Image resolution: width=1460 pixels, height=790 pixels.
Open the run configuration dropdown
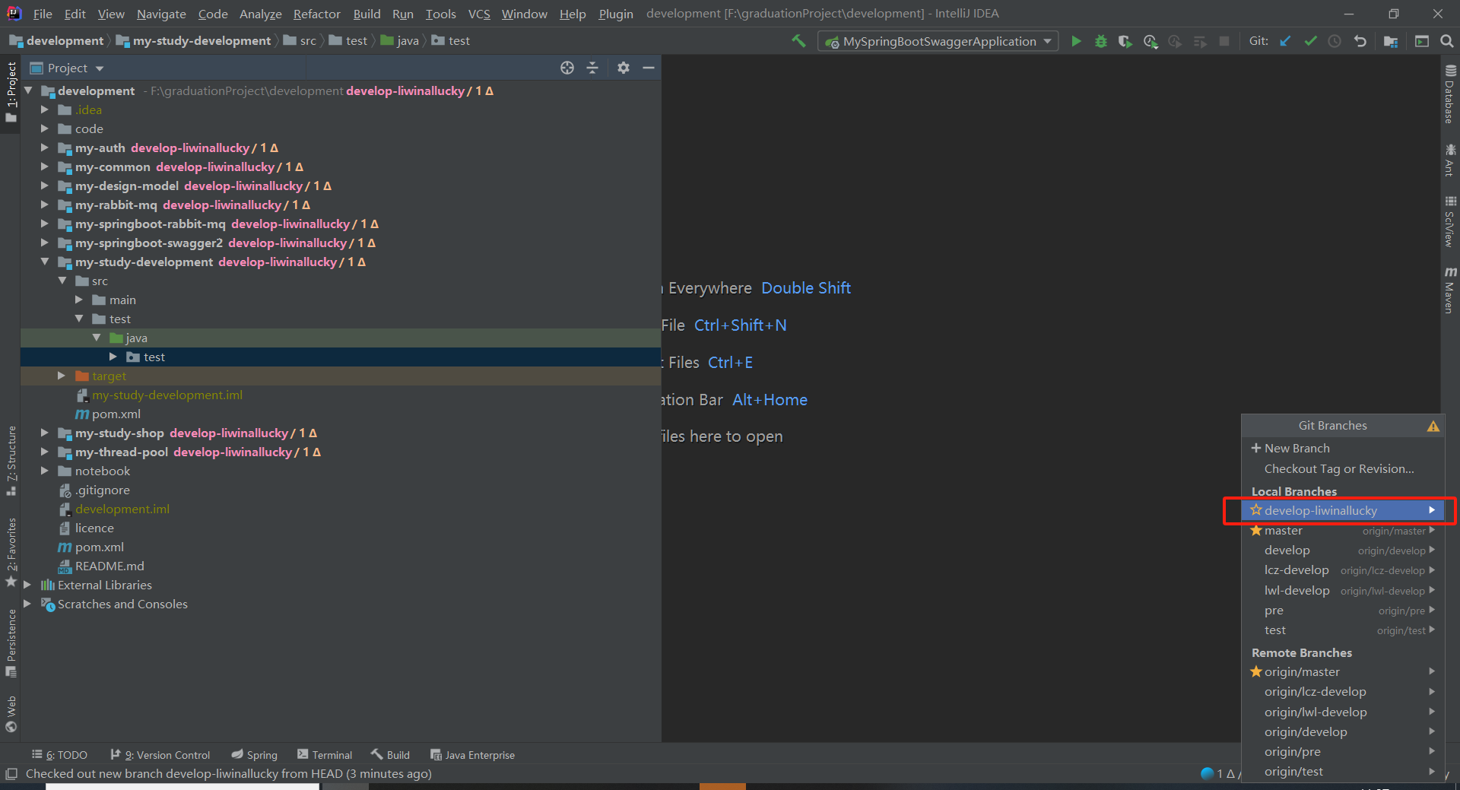[x=938, y=41]
